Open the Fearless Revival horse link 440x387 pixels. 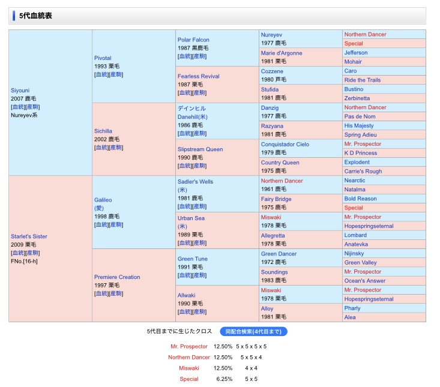[198, 76]
